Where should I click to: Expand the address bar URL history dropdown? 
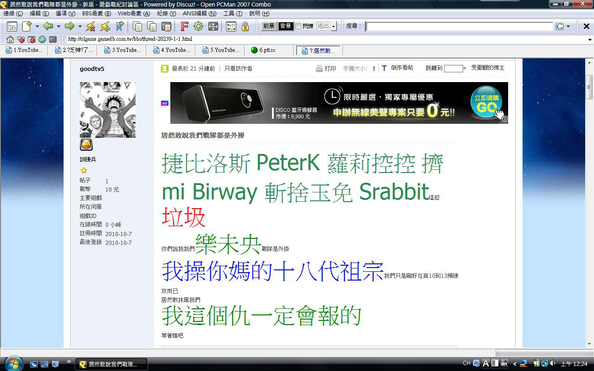click(x=589, y=39)
